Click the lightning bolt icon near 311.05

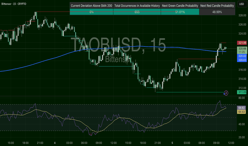point(226,93)
